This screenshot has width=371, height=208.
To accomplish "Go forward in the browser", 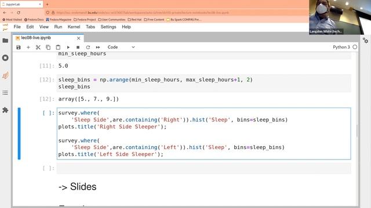I will (12, 13).
